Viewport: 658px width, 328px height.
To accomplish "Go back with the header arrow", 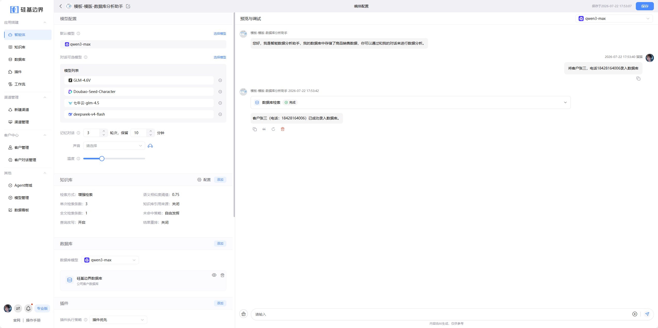I will click(61, 6).
